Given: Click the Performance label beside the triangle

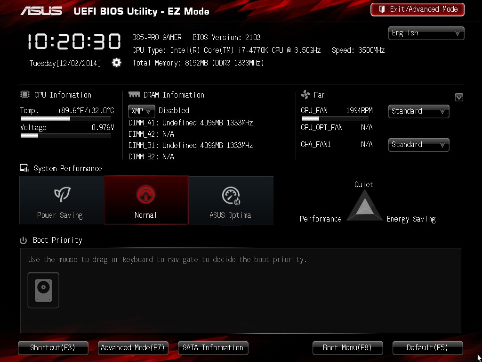Looking at the screenshot, I should pos(321,219).
